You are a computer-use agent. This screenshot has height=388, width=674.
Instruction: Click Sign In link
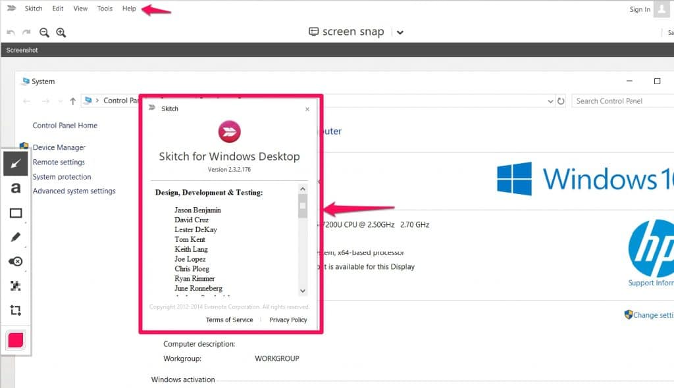coord(640,9)
